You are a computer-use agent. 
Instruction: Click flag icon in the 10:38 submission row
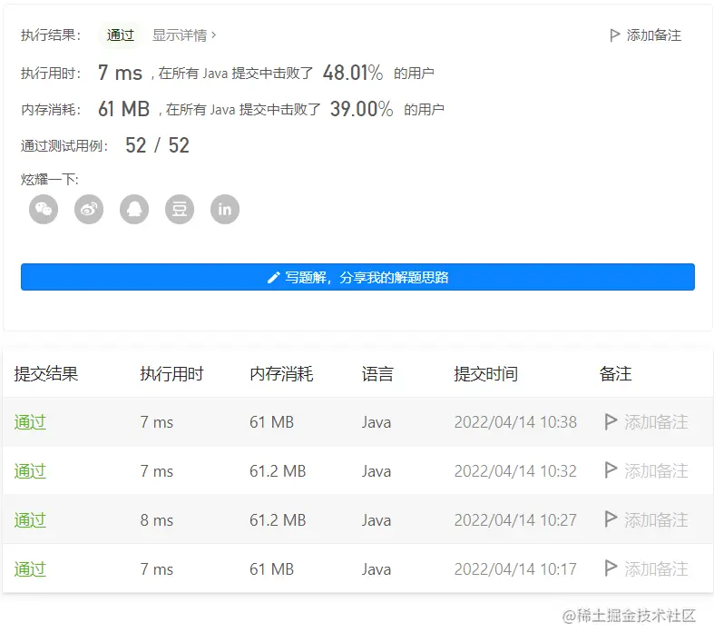coord(611,421)
